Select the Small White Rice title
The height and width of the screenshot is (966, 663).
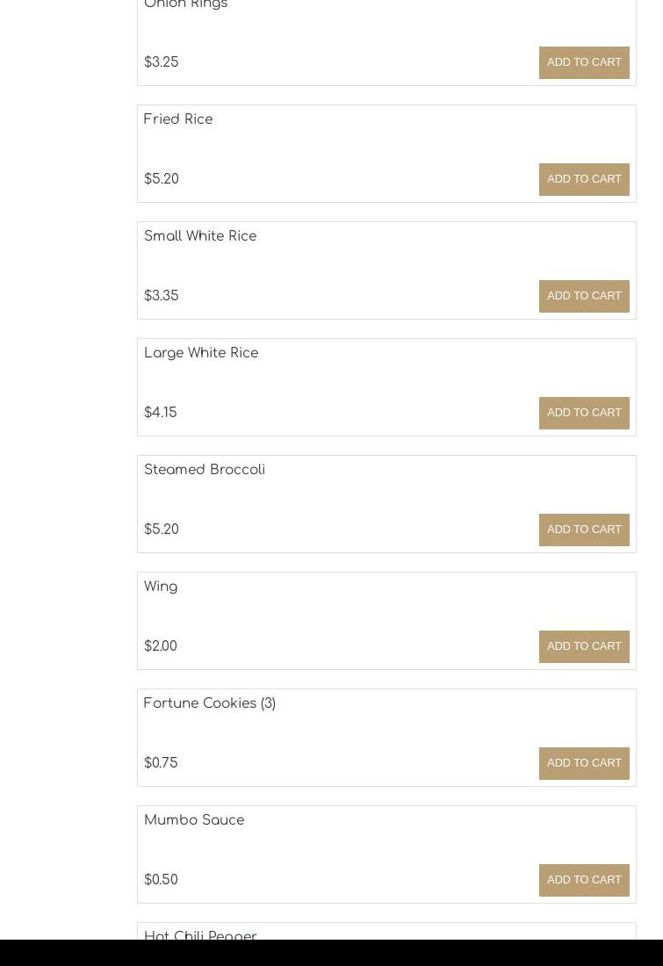point(200,236)
